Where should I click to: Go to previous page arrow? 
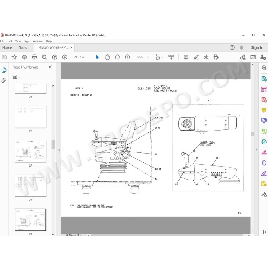pos(55,57)
